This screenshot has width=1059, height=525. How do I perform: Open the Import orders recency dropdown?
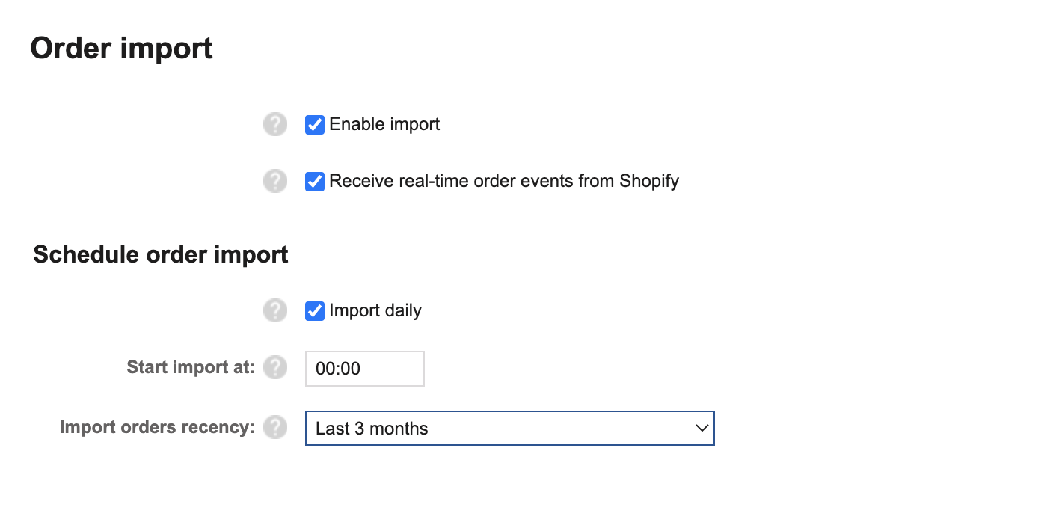tap(510, 428)
